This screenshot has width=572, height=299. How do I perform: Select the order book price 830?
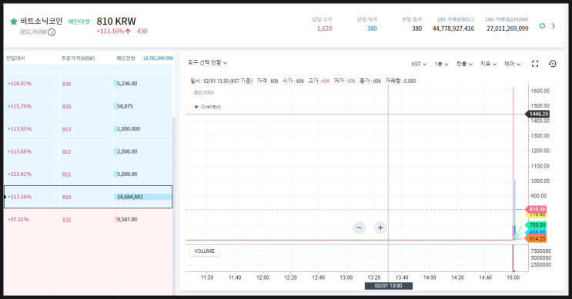point(66,84)
